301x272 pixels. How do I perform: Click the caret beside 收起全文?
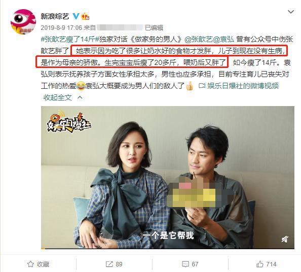pyautogui.click(x=80, y=97)
